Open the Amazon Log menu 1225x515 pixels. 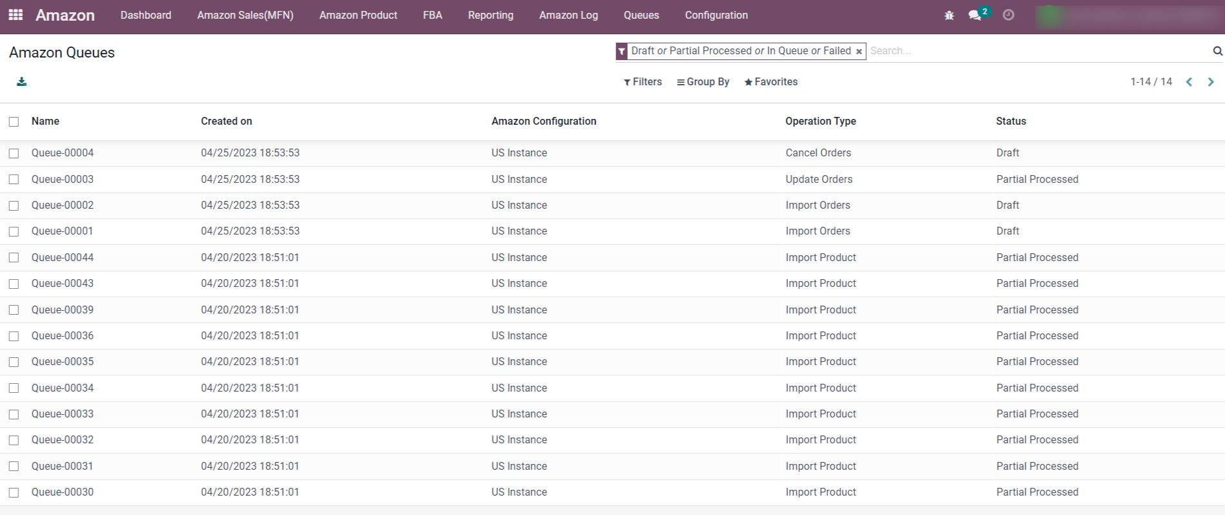tap(569, 15)
